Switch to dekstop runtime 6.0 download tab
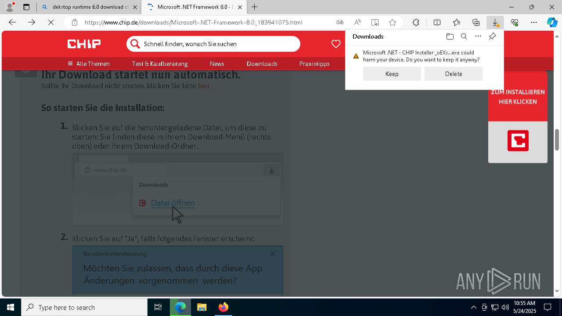 click(x=89, y=7)
